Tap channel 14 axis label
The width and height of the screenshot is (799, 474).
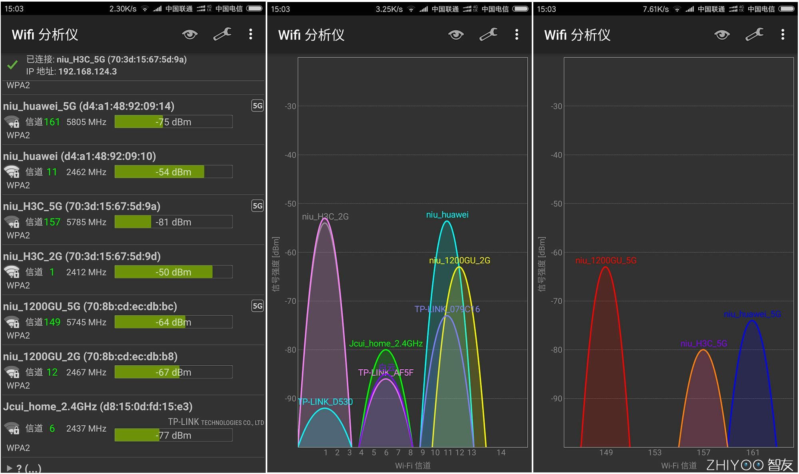pos(501,453)
